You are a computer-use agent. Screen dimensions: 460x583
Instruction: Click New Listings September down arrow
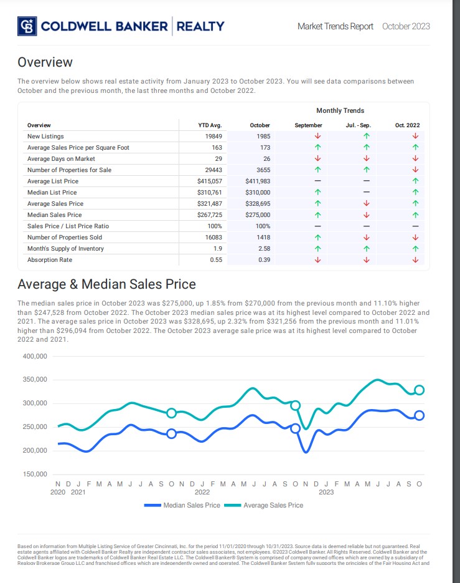click(x=317, y=136)
